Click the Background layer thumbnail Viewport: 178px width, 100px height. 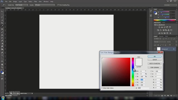click(159, 49)
